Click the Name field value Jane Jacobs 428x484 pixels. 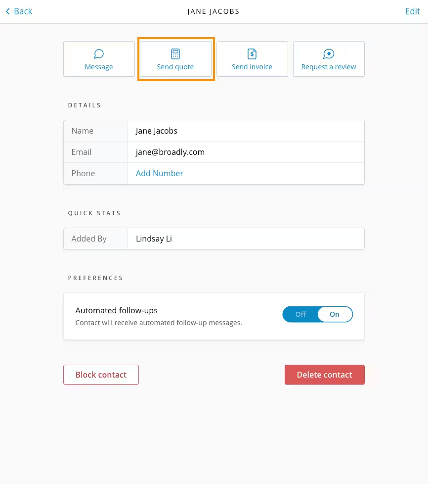pos(157,131)
